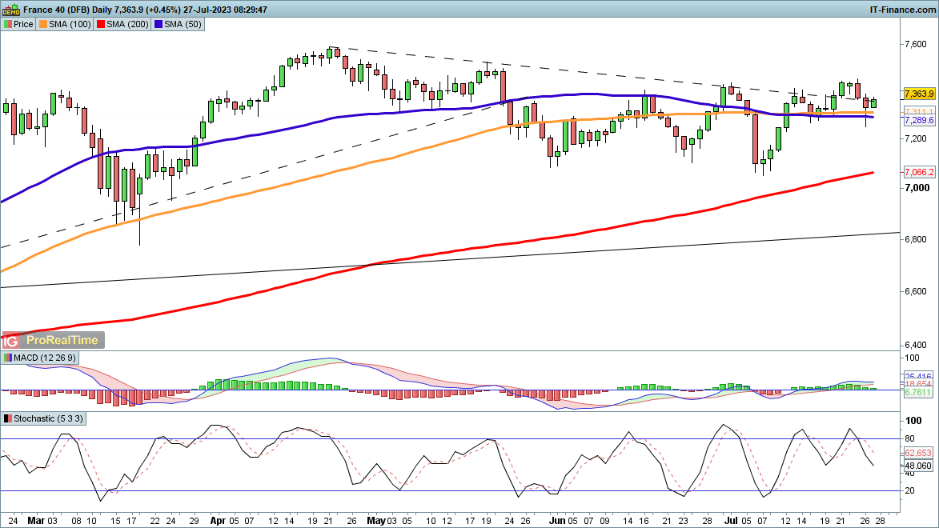Image resolution: width=939 pixels, height=528 pixels.
Task: Click the May date axis label
Action: click(376, 521)
